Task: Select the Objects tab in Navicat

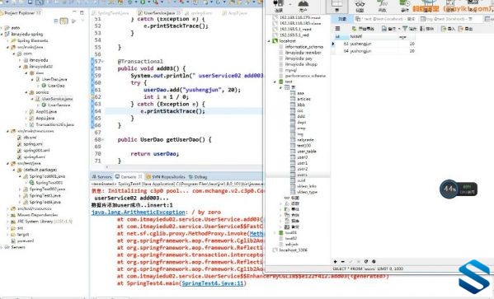Action: (341, 19)
